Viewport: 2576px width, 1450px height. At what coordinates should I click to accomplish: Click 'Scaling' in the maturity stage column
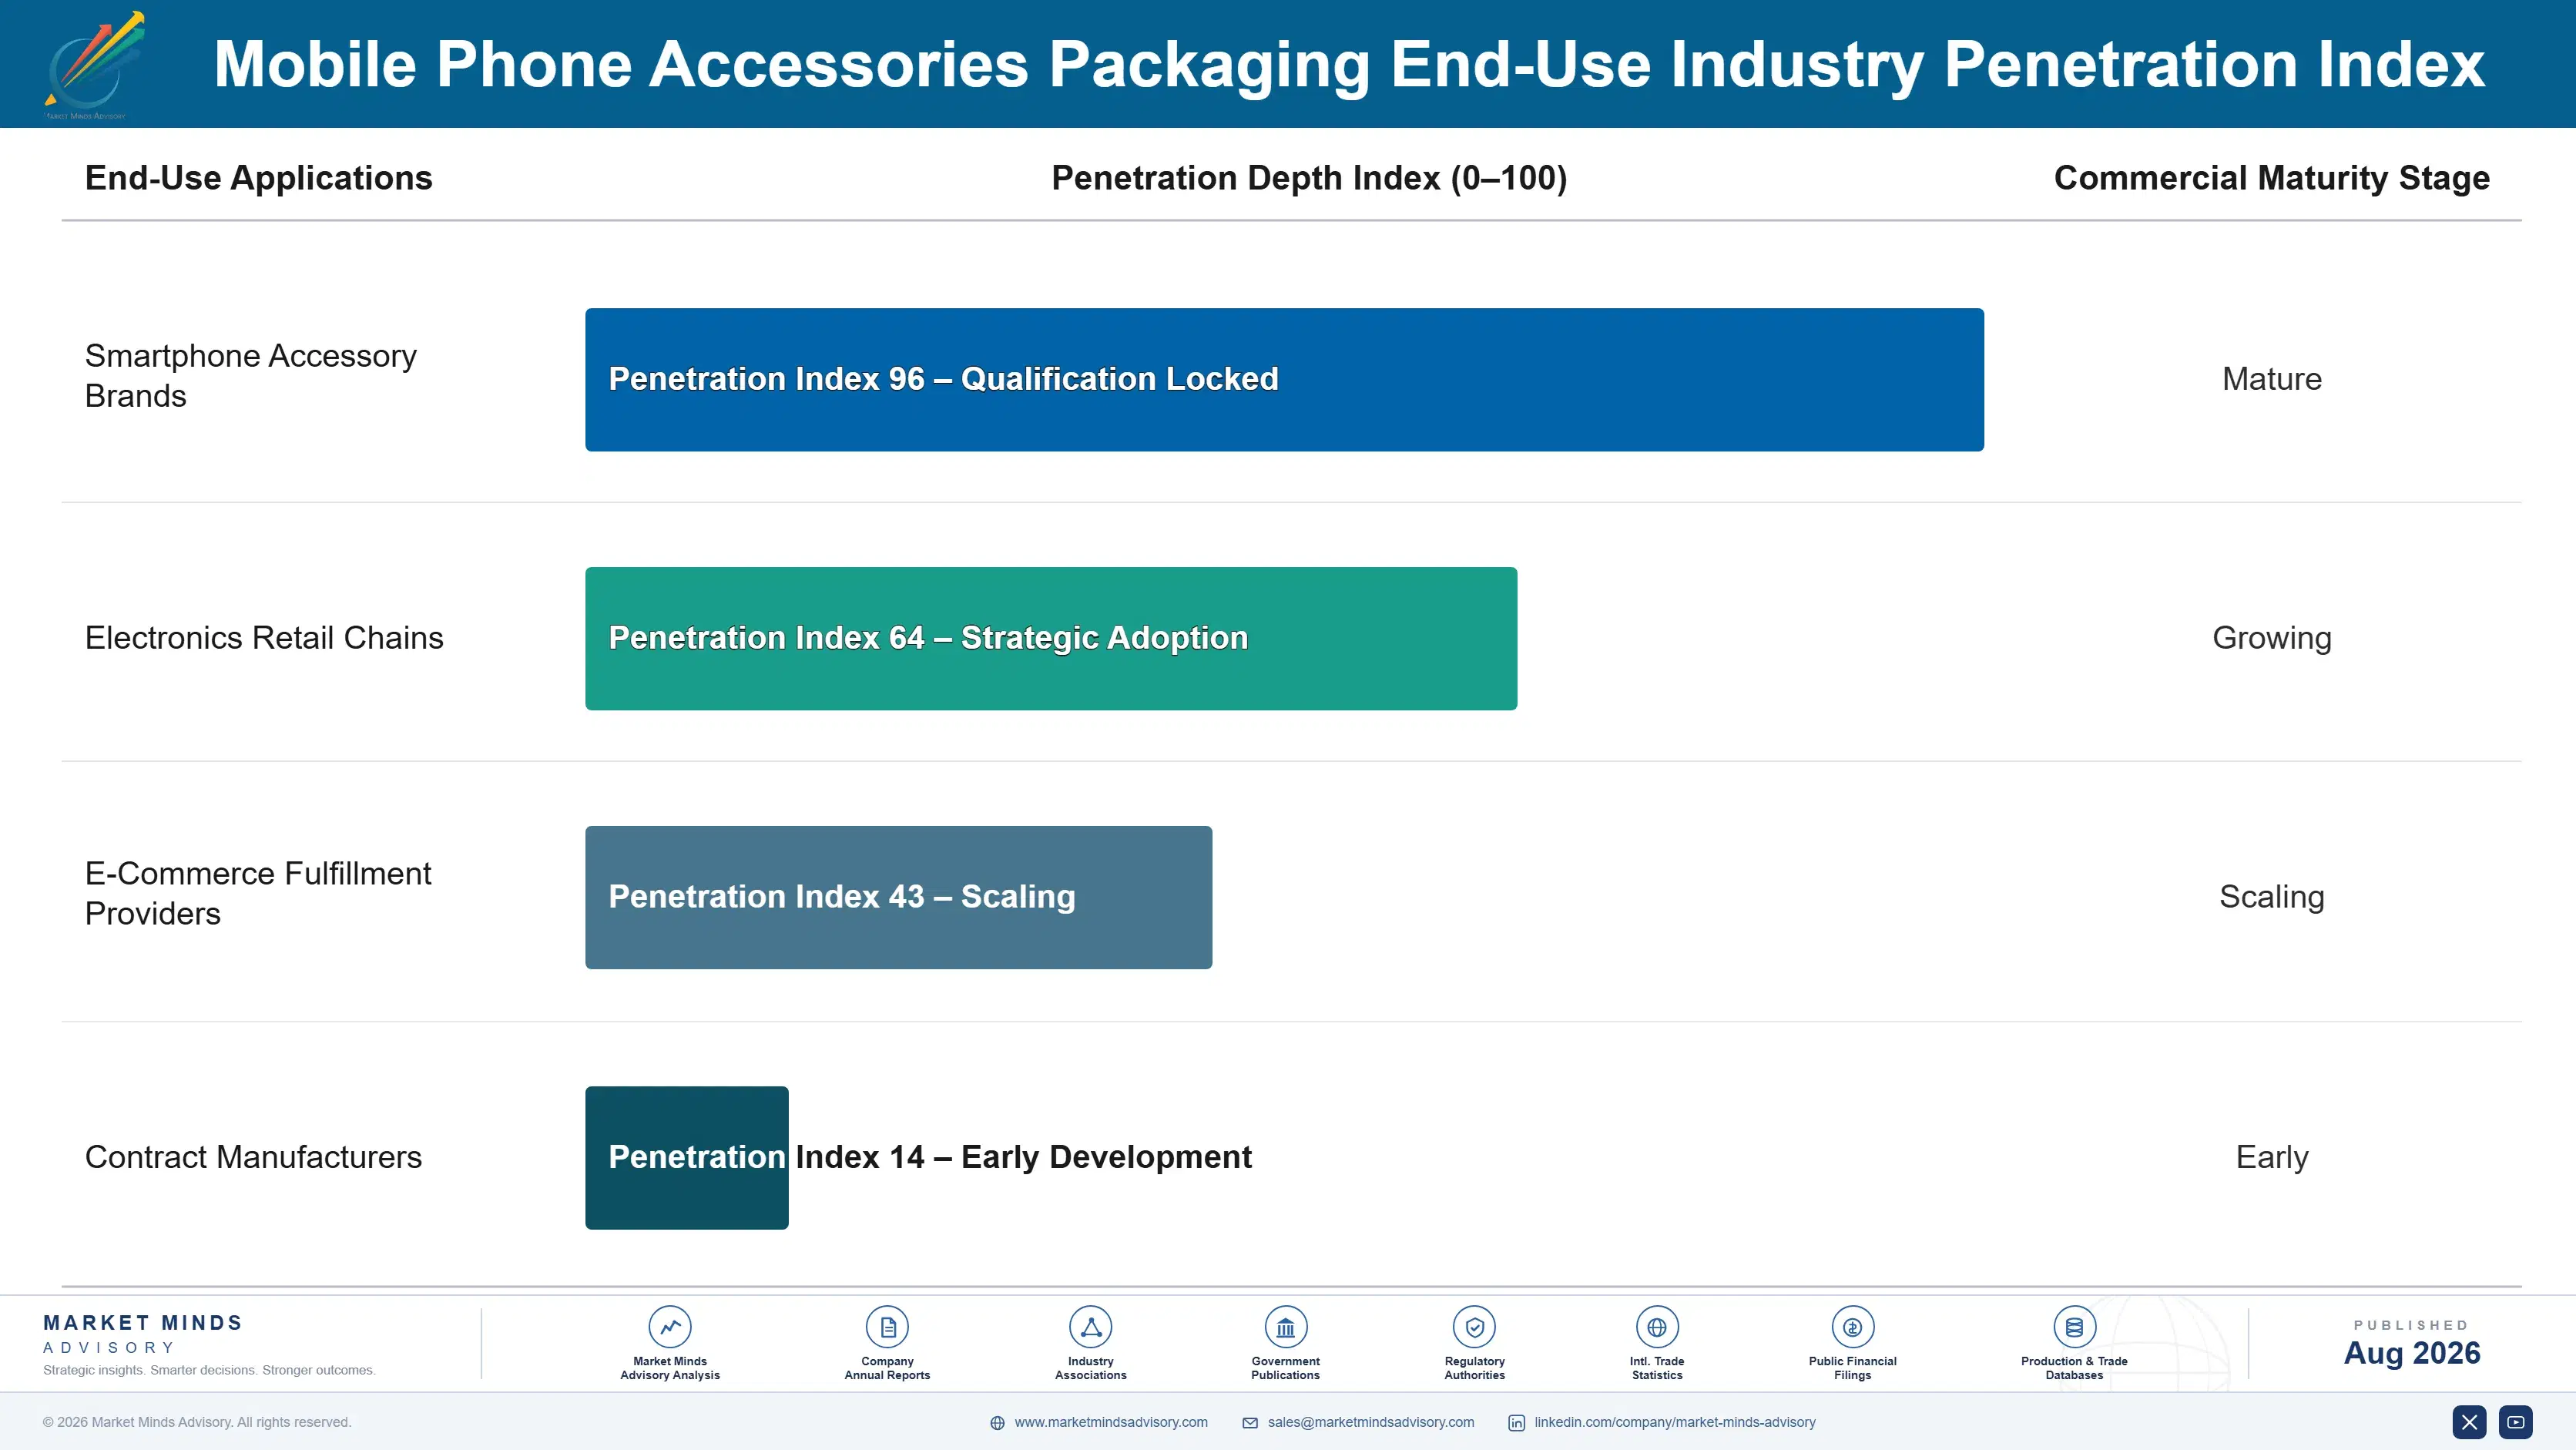click(2271, 897)
